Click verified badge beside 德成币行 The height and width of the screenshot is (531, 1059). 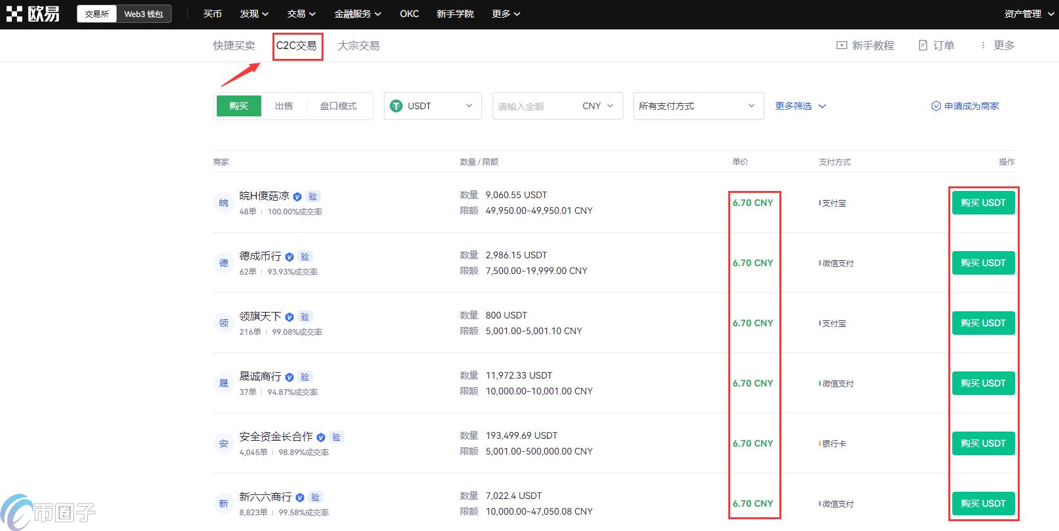click(289, 257)
